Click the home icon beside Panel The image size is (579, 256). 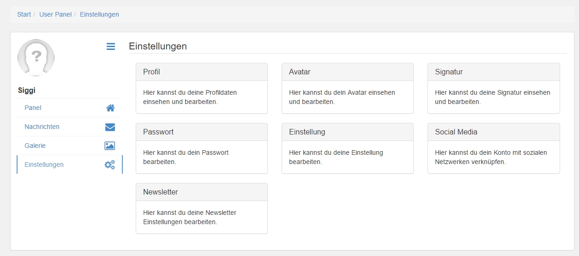[110, 108]
